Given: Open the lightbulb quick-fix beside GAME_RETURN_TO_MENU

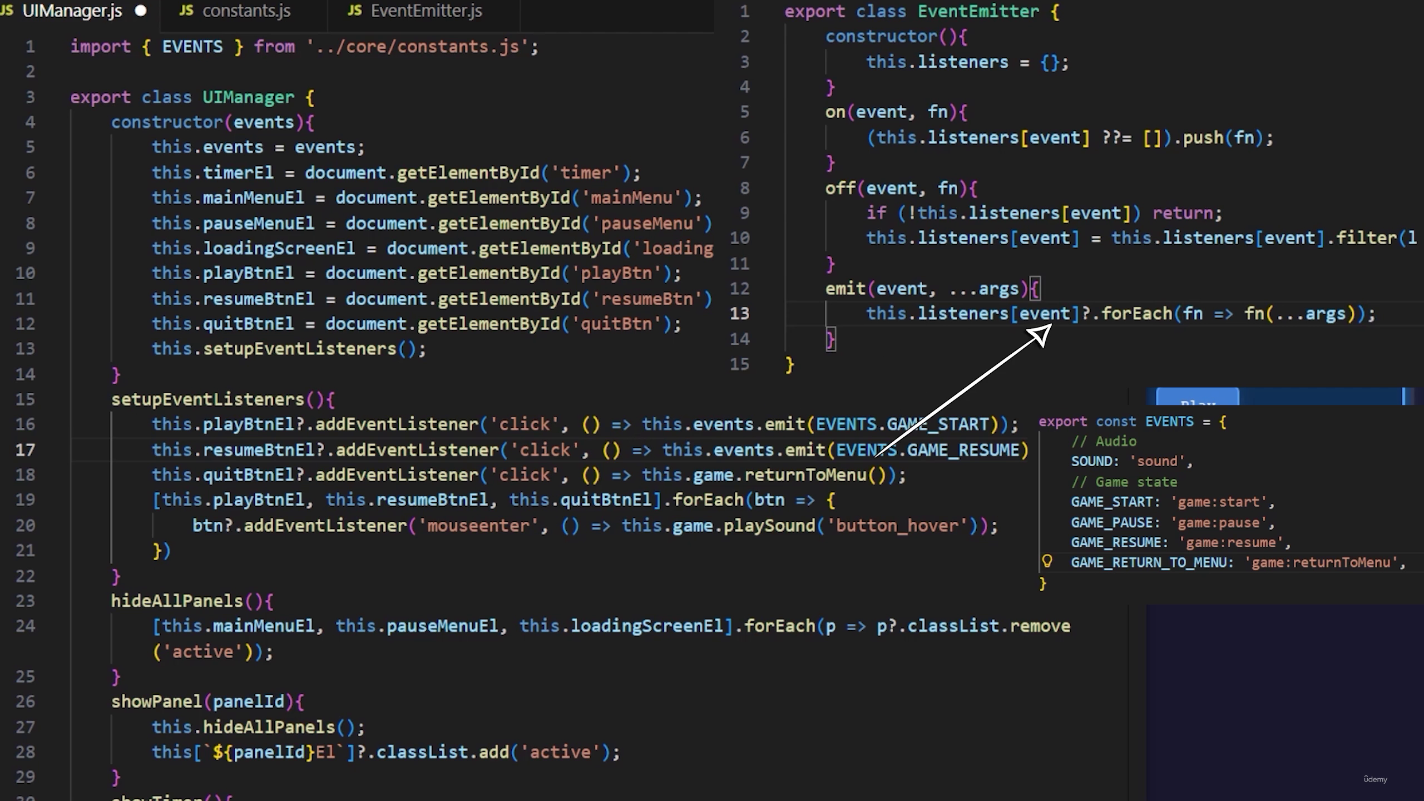Looking at the screenshot, I should pos(1047,561).
